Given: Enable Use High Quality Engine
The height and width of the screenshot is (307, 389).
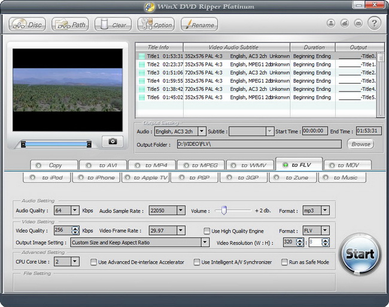Looking at the screenshot, I should coord(207,230).
